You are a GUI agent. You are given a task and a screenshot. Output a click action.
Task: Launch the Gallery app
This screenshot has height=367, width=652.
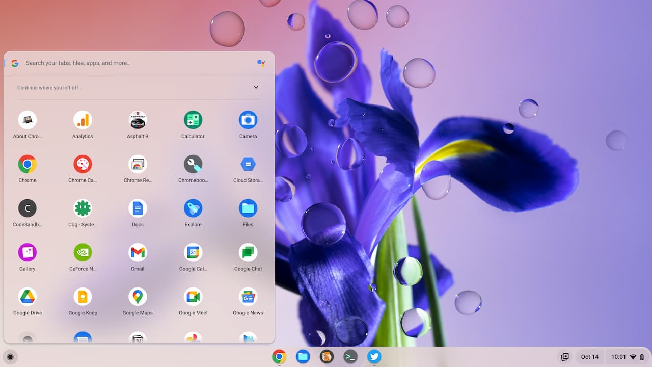(x=28, y=252)
